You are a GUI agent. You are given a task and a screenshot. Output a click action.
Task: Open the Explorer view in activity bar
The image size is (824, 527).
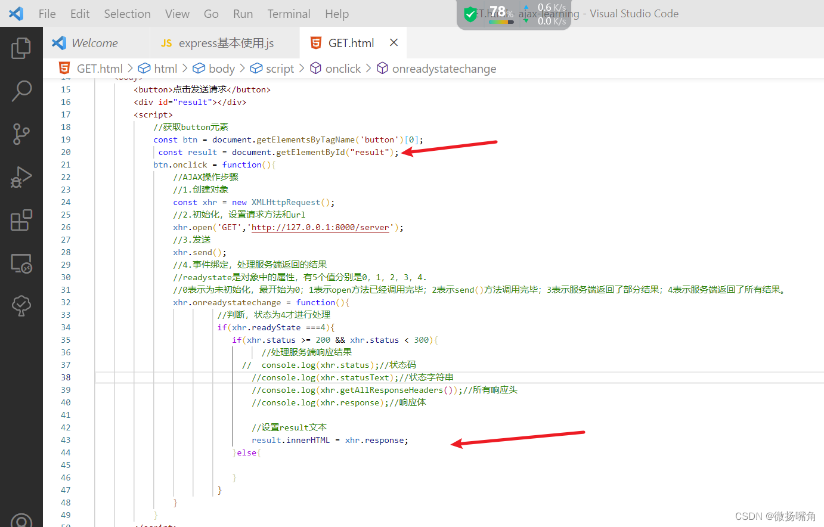pyautogui.click(x=21, y=48)
